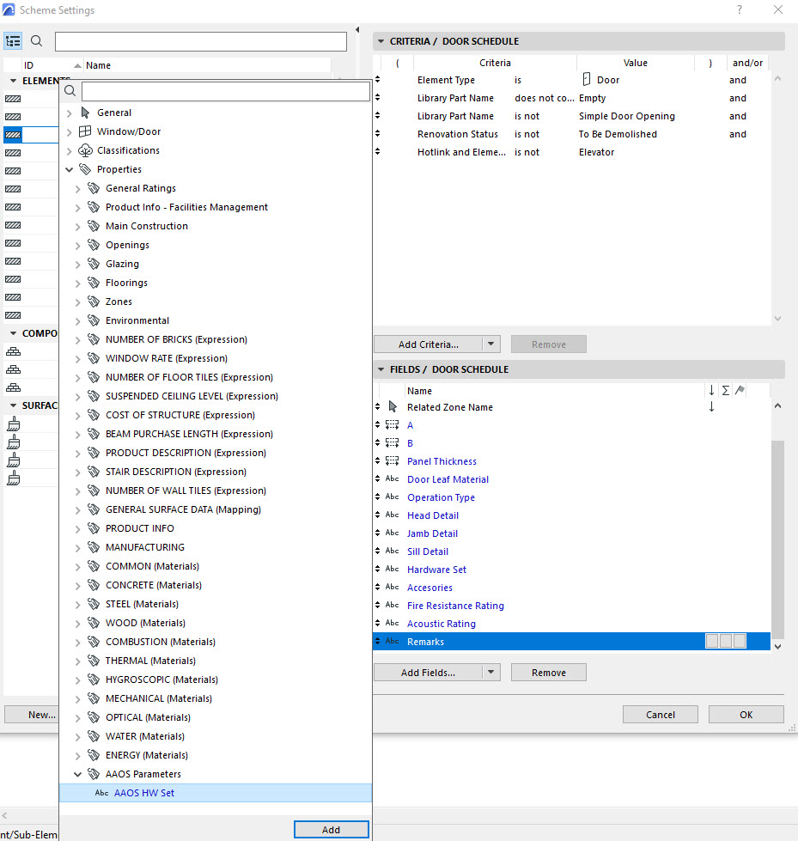Image resolution: width=798 pixels, height=841 pixels.
Task: Click Add to insert AAOS HW Set
Action: (x=331, y=829)
